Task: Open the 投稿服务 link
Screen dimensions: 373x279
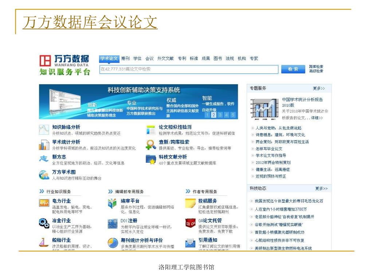Action: pyautogui.click(x=207, y=201)
